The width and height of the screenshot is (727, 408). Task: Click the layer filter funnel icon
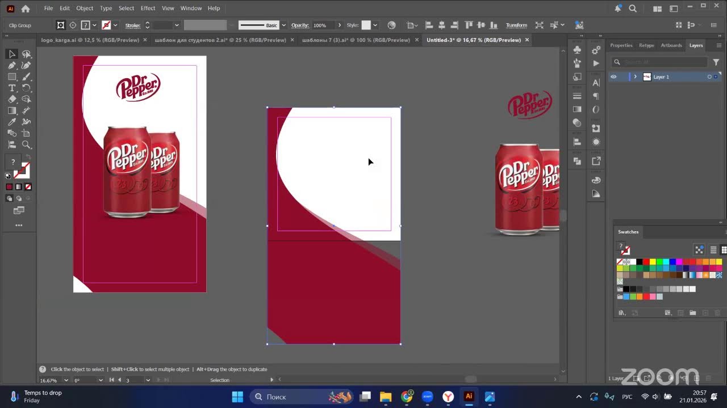click(716, 62)
